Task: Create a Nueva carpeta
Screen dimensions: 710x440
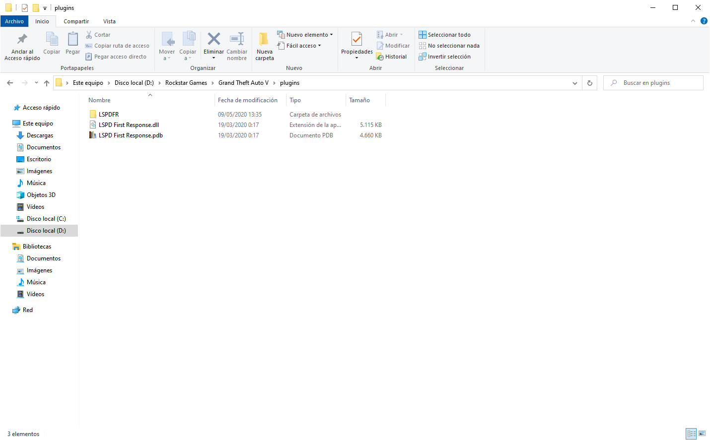Action: pyautogui.click(x=265, y=46)
